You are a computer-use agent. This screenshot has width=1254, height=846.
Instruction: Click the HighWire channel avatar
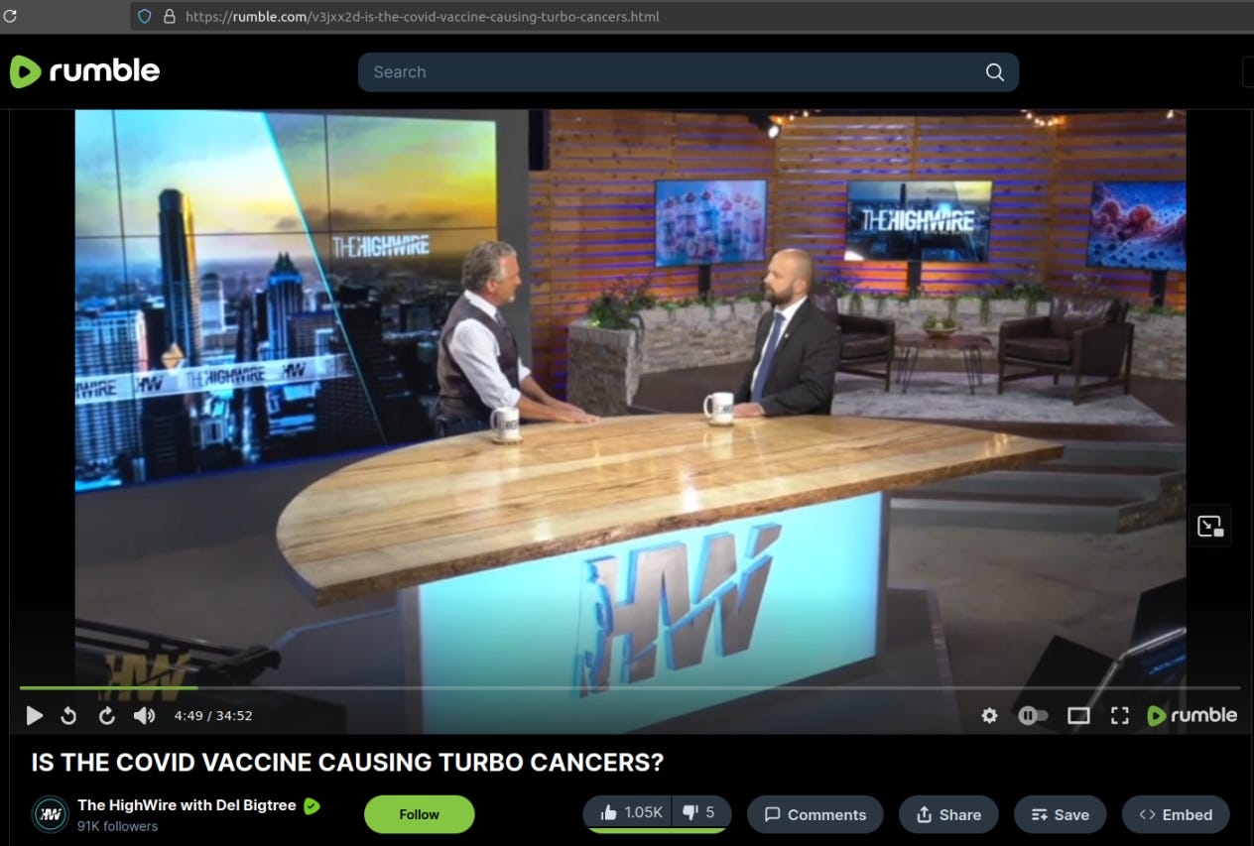pyautogui.click(x=50, y=814)
